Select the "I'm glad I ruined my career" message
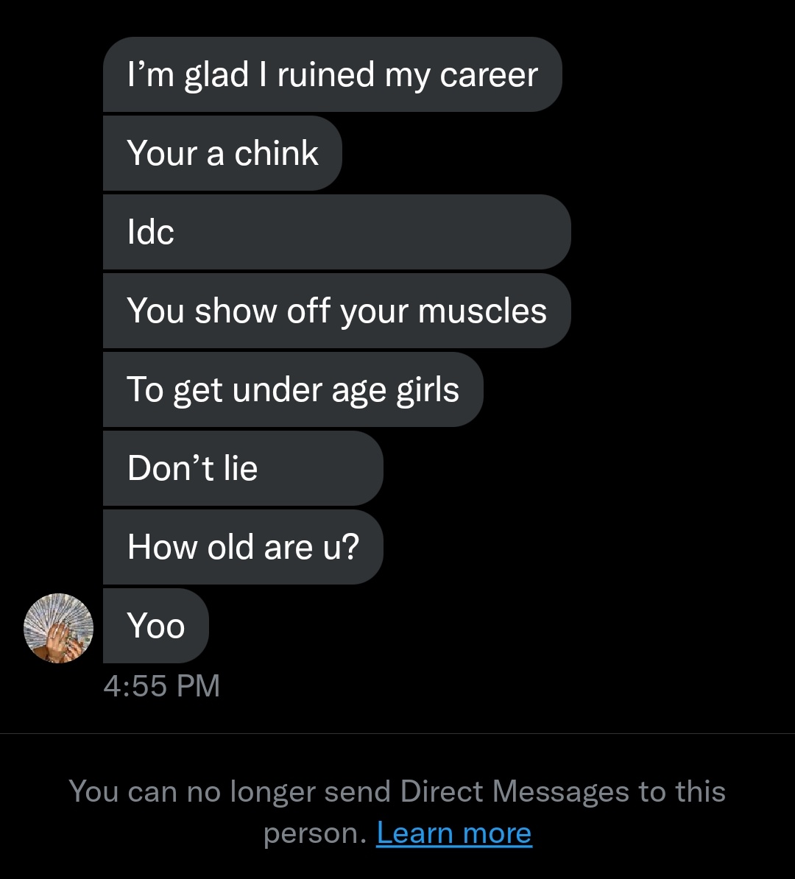 point(331,75)
